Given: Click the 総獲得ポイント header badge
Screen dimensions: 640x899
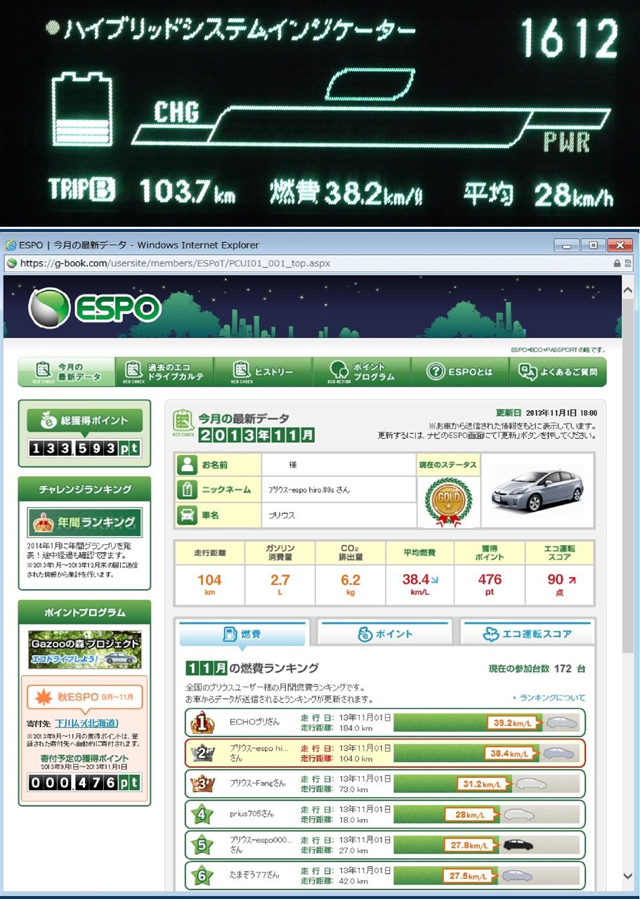Looking at the screenshot, I should click(x=84, y=421).
